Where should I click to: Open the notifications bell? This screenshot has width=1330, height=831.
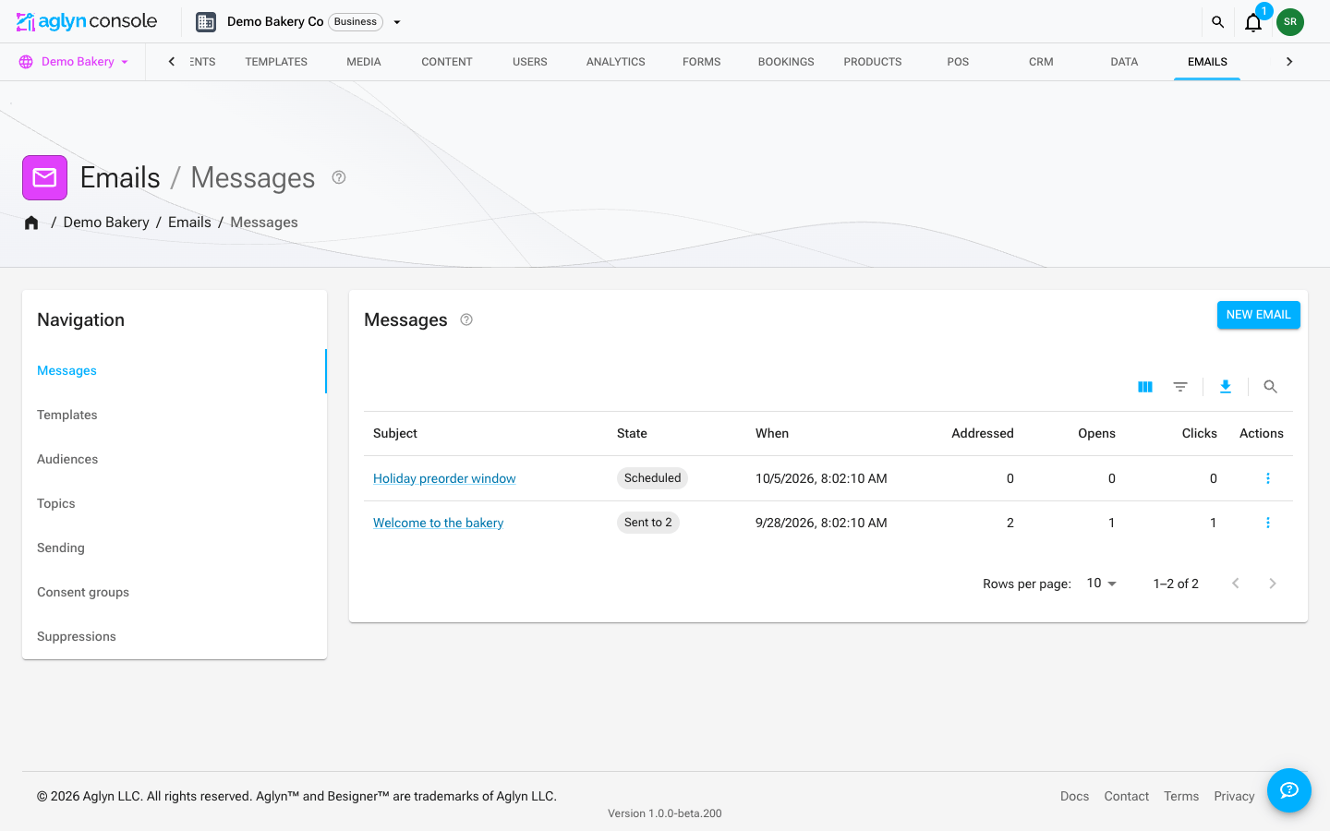pyautogui.click(x=1253, y=22)
